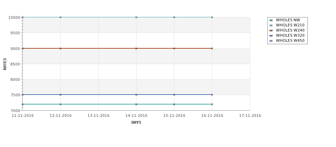
Task: Click the WHOLES W240 legend label
Action: [x=290, y=30]
